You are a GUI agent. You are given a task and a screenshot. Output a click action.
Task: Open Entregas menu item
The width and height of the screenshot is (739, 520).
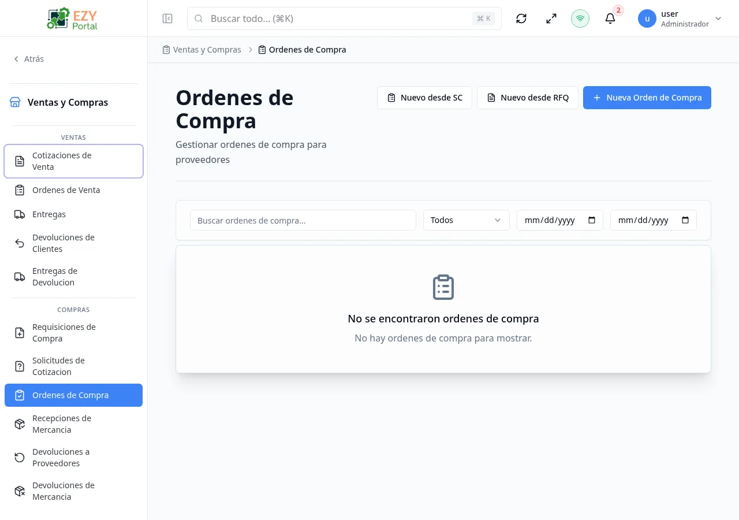click(73, 214)
